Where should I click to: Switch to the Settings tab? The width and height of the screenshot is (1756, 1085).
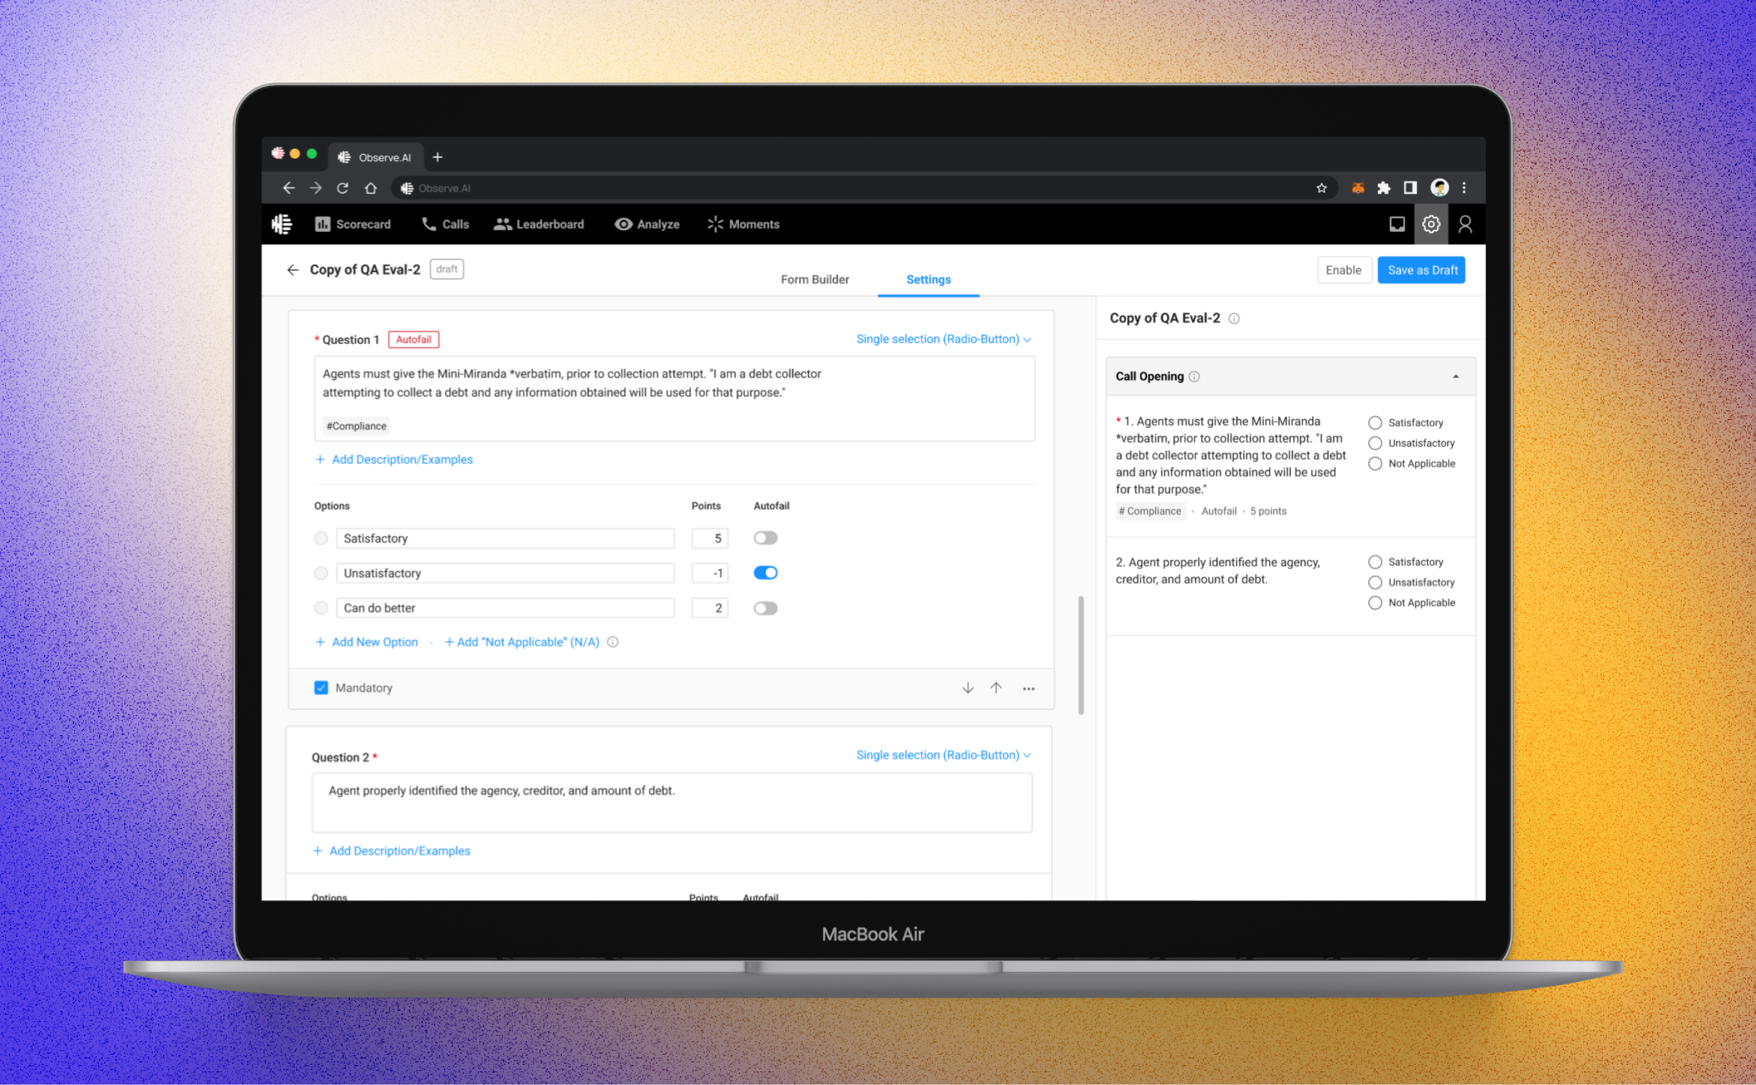[x=928, y=279]
